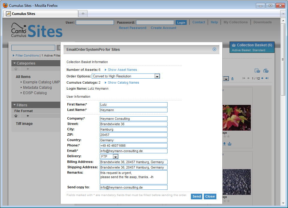This screenshot has height=208, width=288.
Task: Open the Collection Basket (6) panel
Action: [x=252, y=47]
